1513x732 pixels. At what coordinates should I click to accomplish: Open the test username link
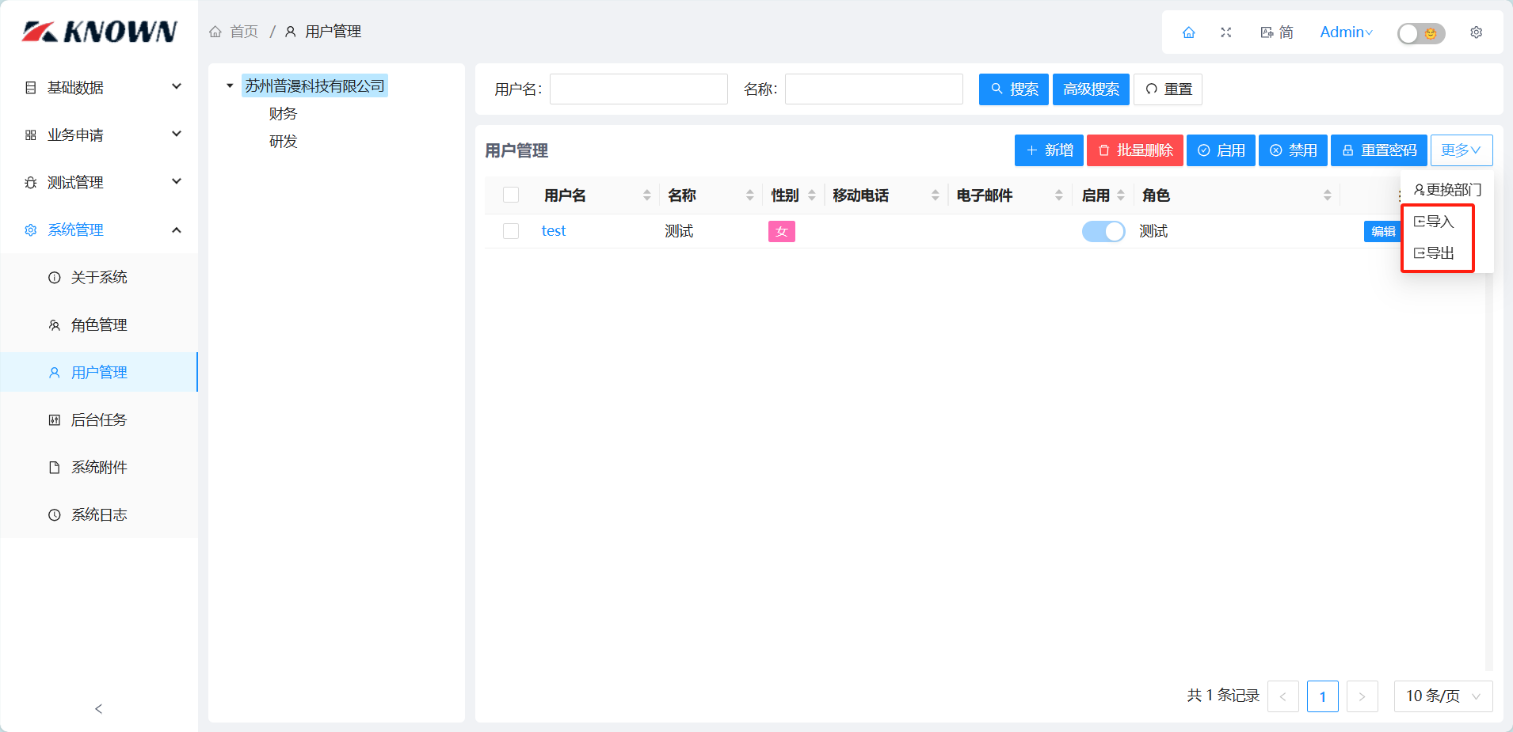pyautogui.click(x=554, y=231)
